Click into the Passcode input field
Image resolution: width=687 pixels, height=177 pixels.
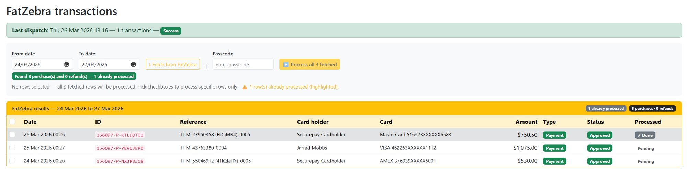coord(243,65)
